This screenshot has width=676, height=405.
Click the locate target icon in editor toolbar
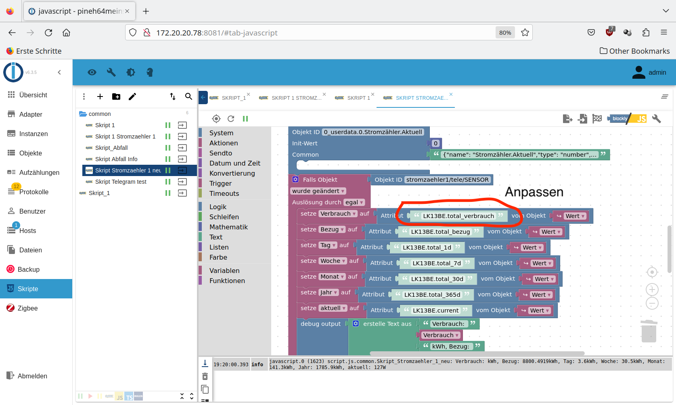216,119
